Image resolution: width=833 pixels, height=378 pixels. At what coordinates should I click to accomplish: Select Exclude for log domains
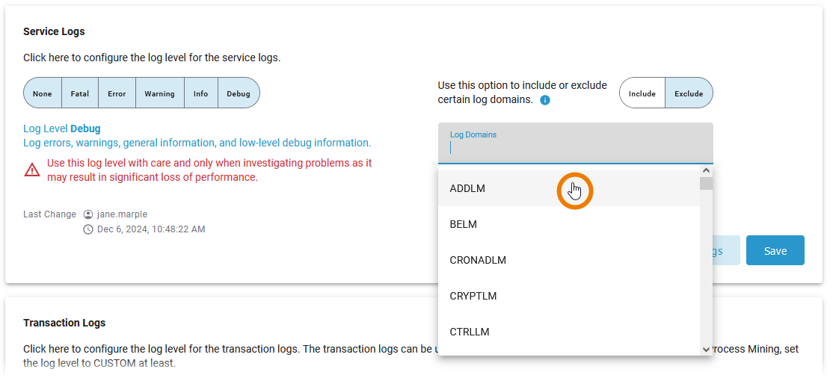tap(689, 93)
